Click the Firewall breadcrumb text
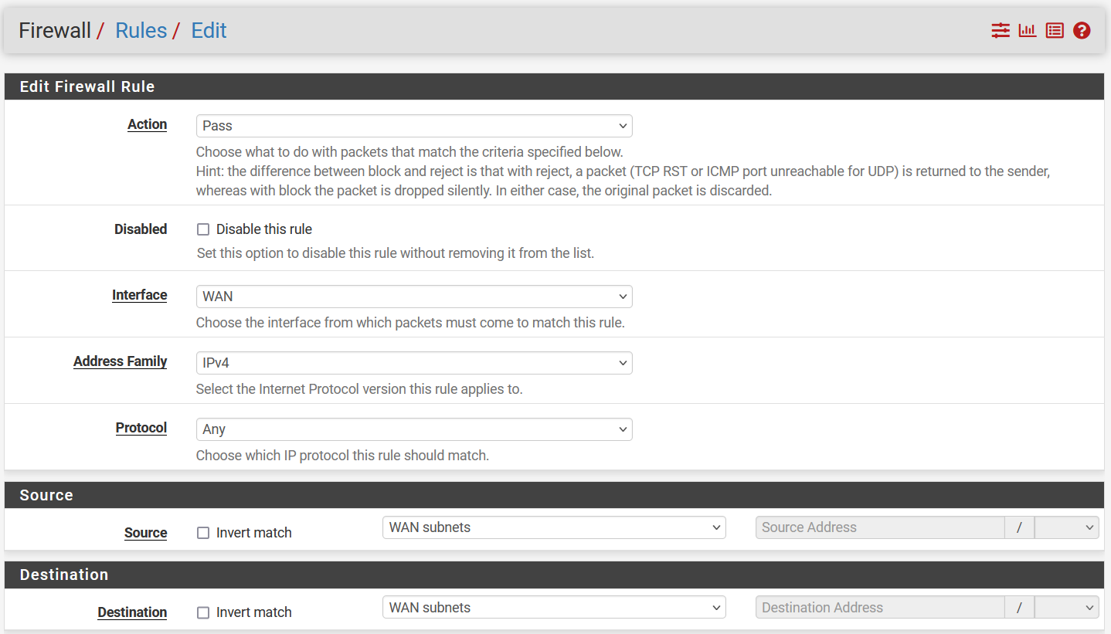The width and height of the screenshot is (1111, 634). (x=55, y=31)
